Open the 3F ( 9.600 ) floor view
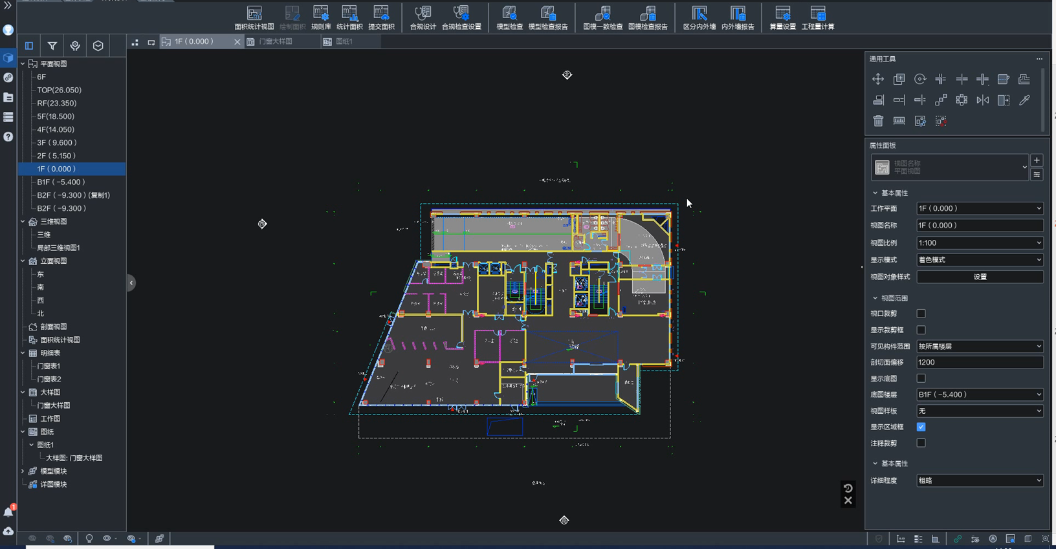The image size is (1056, 549). click(57, 142)
